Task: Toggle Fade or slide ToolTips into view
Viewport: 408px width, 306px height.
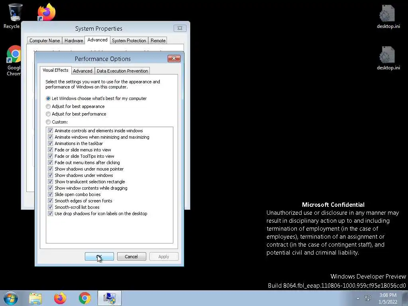Action: 50,156
